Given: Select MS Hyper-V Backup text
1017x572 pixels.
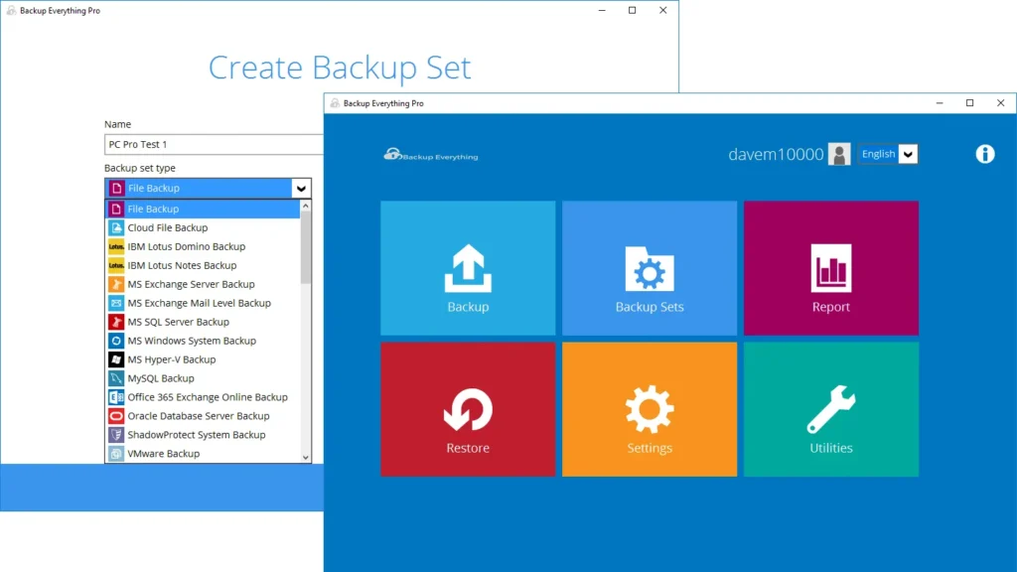Looking at the screenshot, I should (172, 359).
